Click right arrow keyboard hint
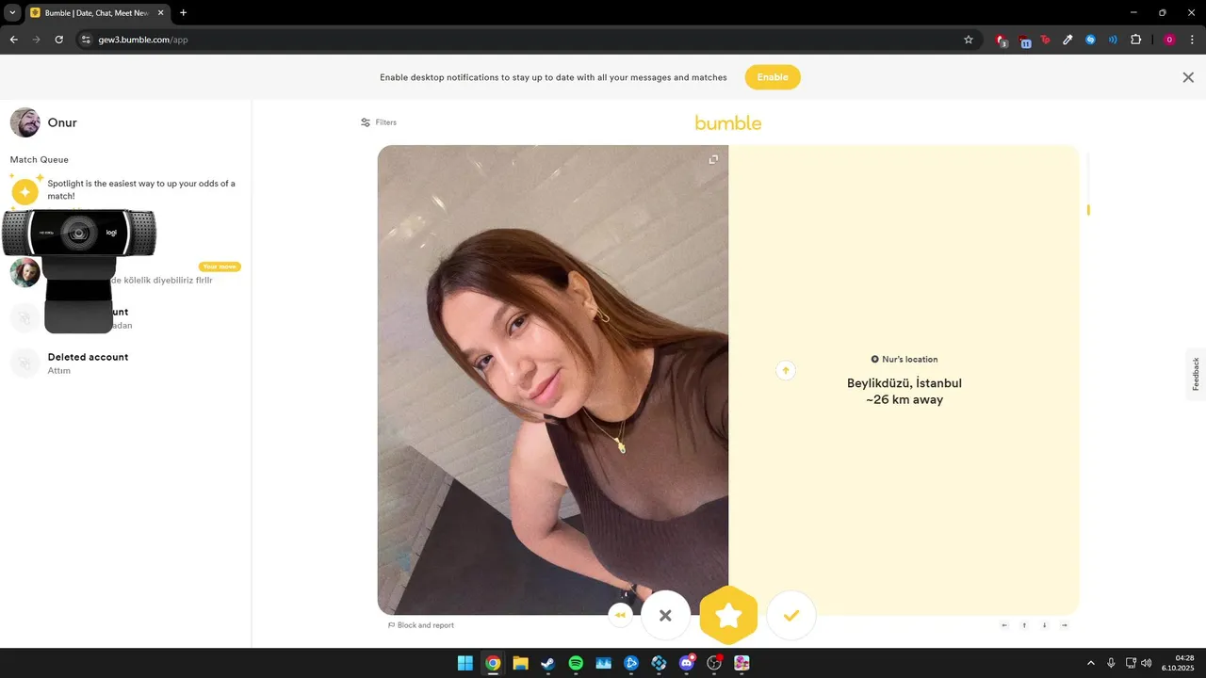1206x678 pixels. pyautogui.click(x=1065, y=625)
